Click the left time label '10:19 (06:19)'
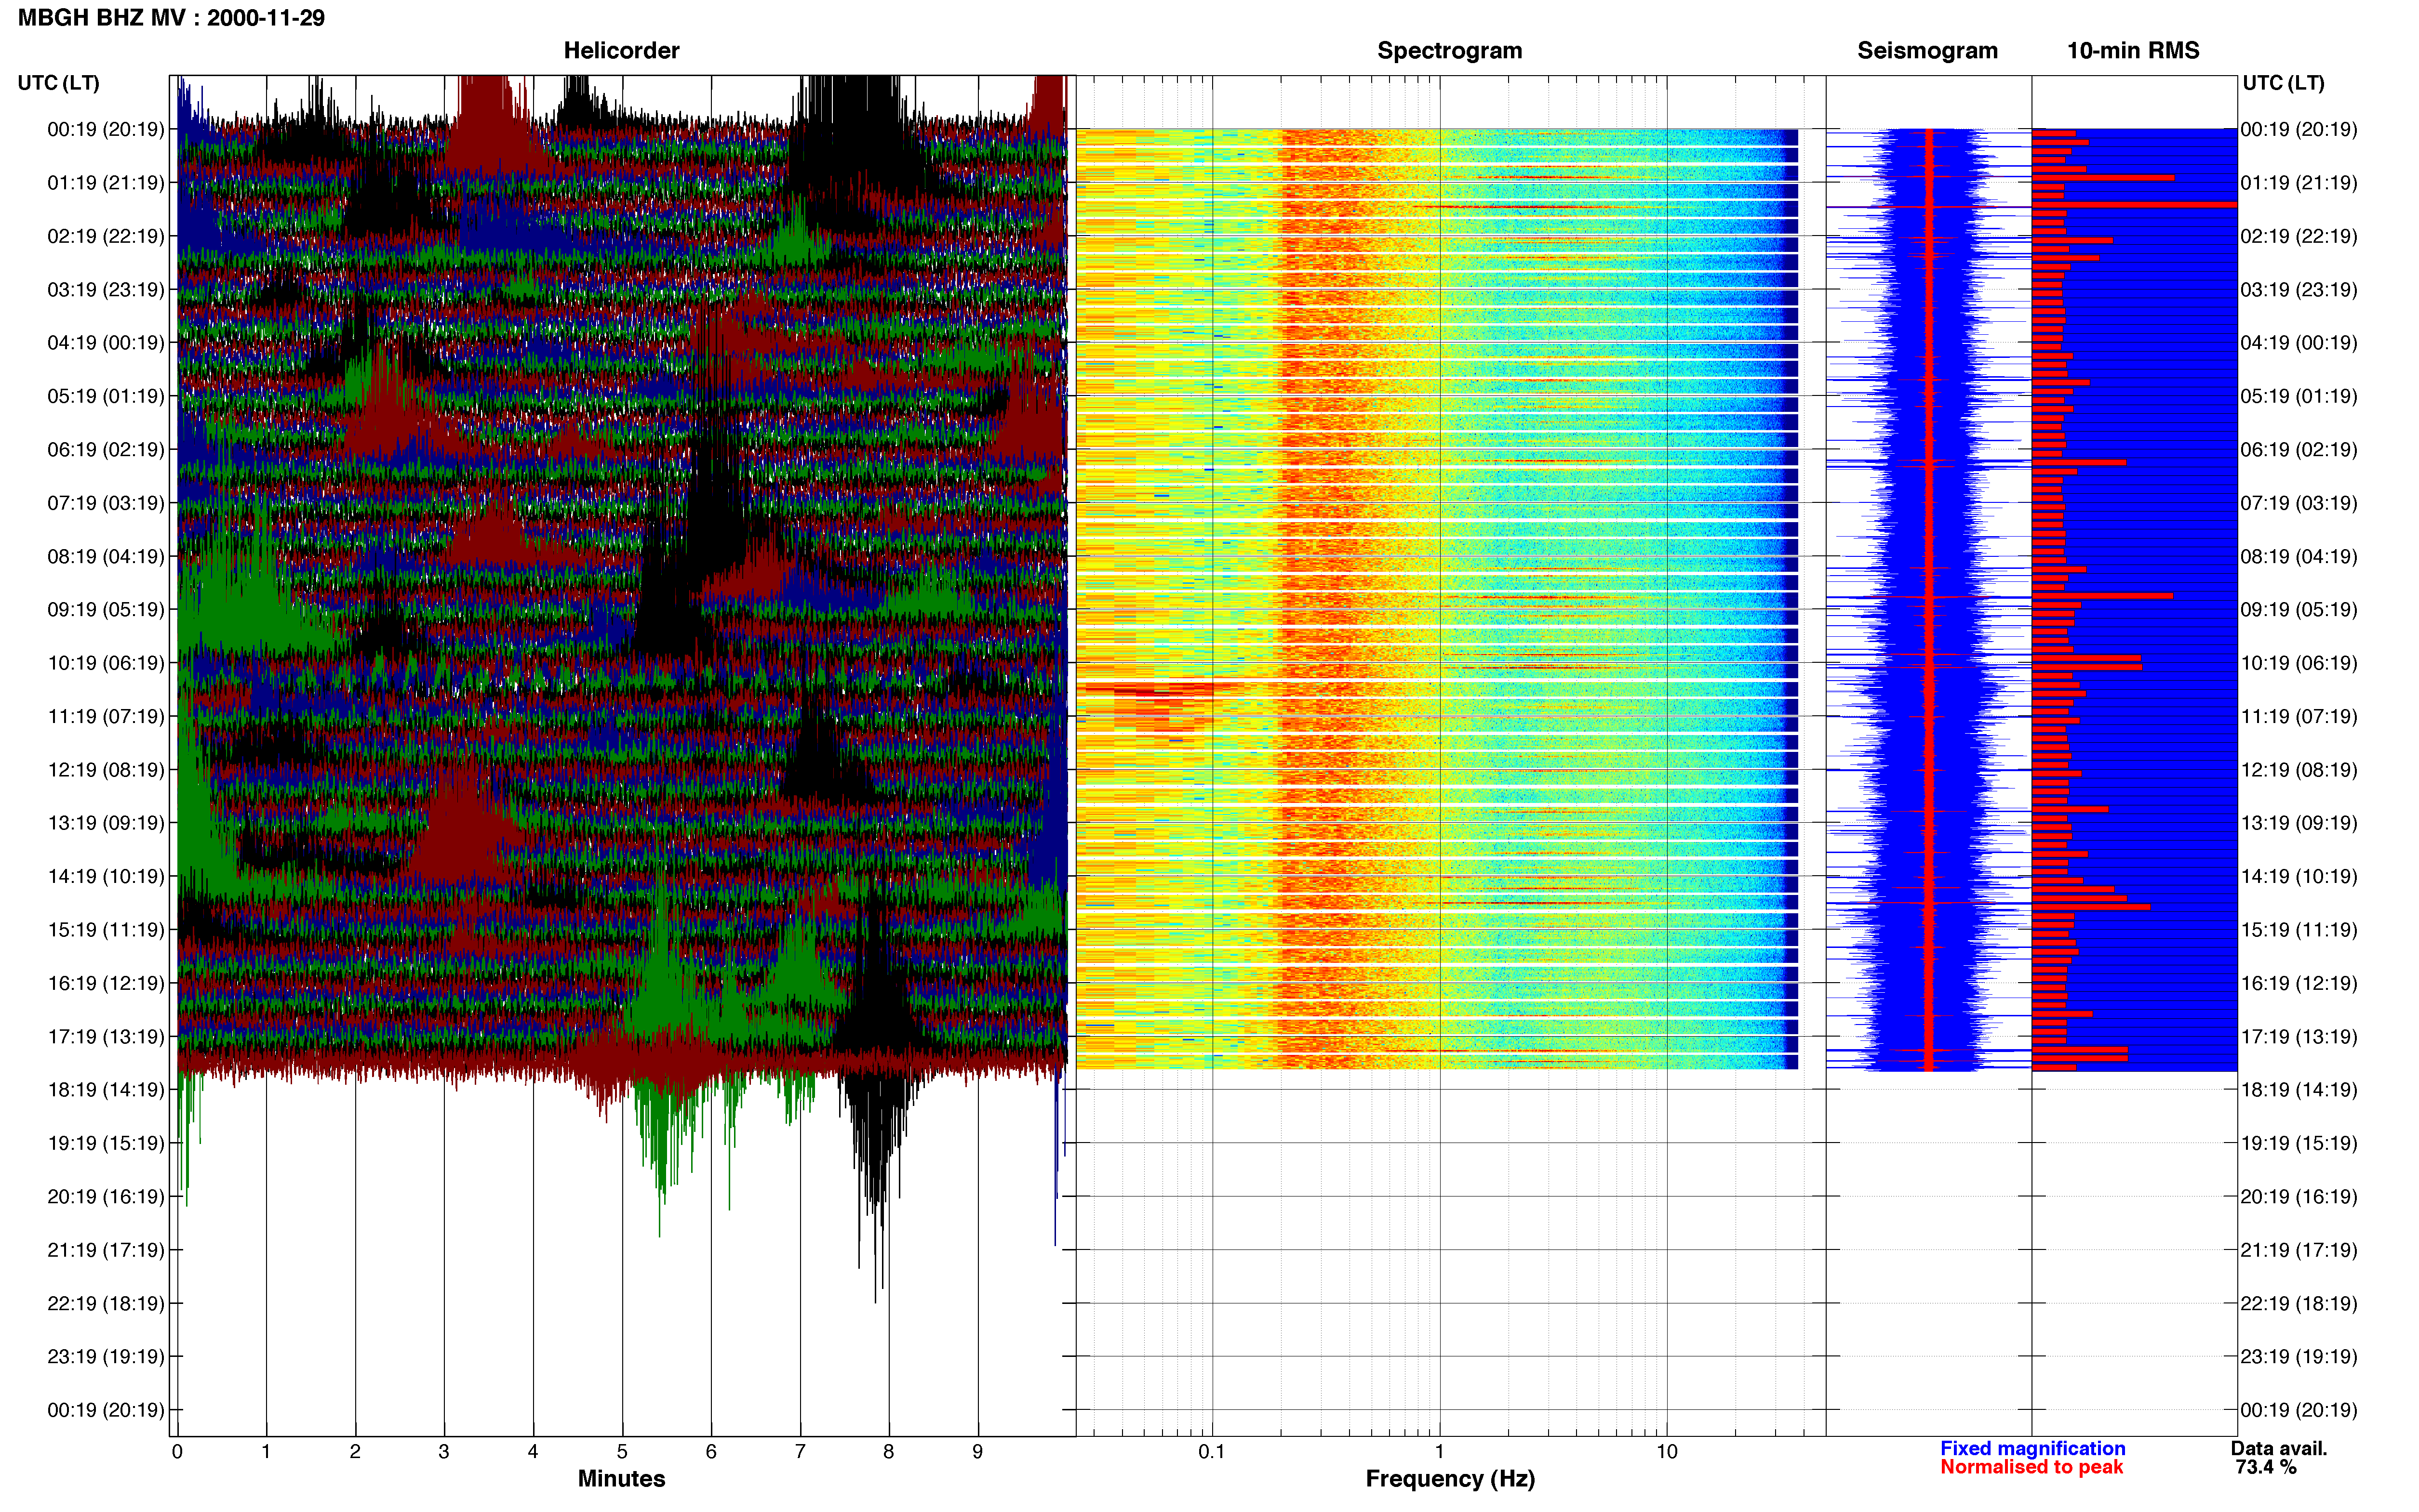 pos(106,663)
